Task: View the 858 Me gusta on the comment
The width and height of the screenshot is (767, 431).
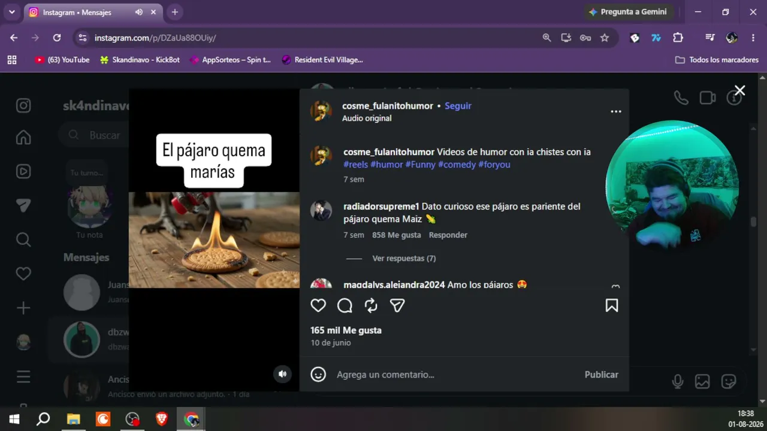Action: [x=396, y=235]
